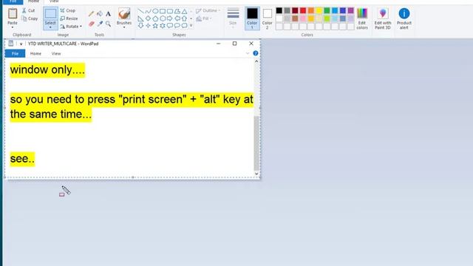Pick the black color swatch
The width and height of the screenshot is (473, 266).
(279, 10)
